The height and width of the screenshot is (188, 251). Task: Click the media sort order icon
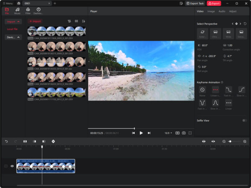pyautogui.click(x=83, y=21)
